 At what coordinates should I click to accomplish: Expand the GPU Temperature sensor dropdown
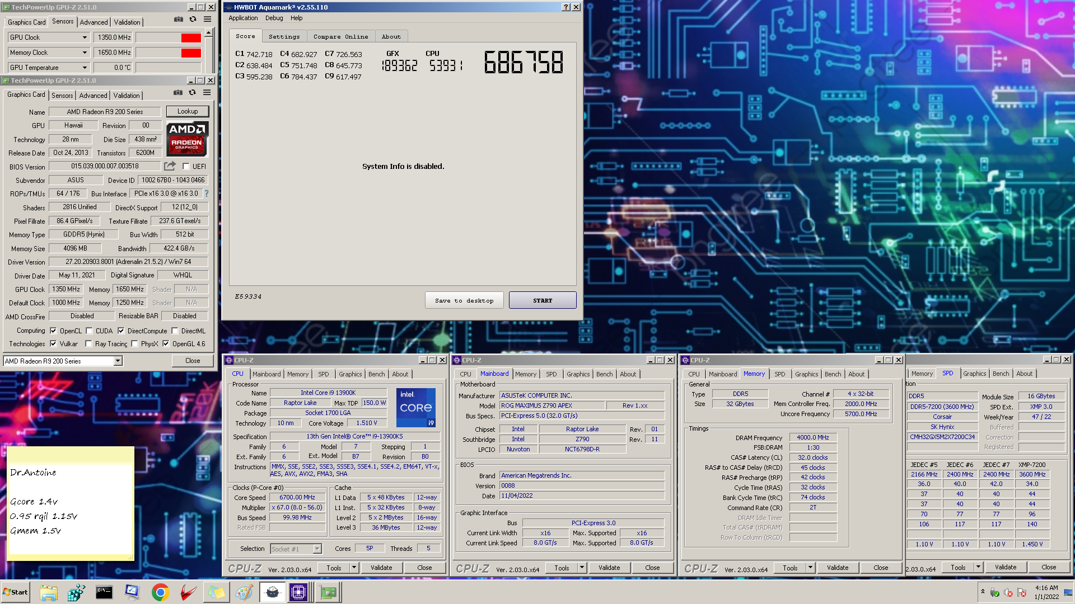(x=85, y=68)
